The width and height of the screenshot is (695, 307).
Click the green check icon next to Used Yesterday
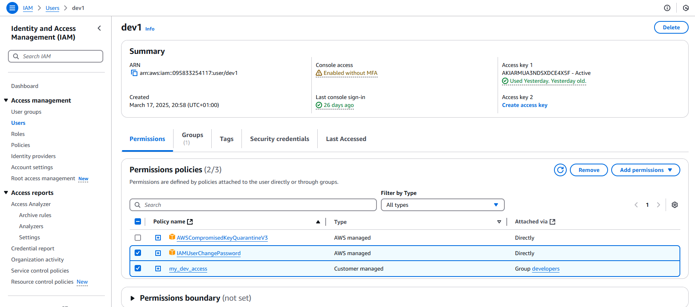(505, 81)
